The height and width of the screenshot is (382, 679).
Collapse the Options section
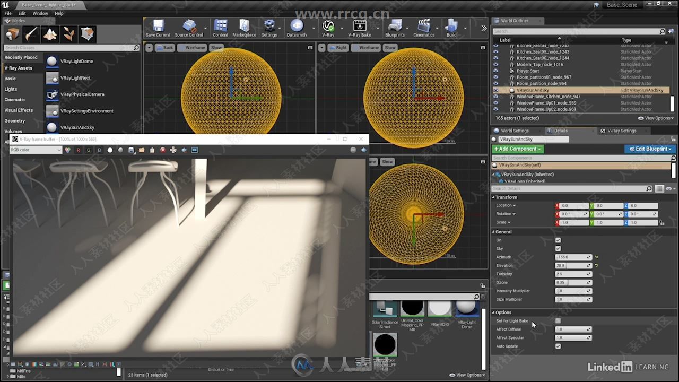[493, 312]
